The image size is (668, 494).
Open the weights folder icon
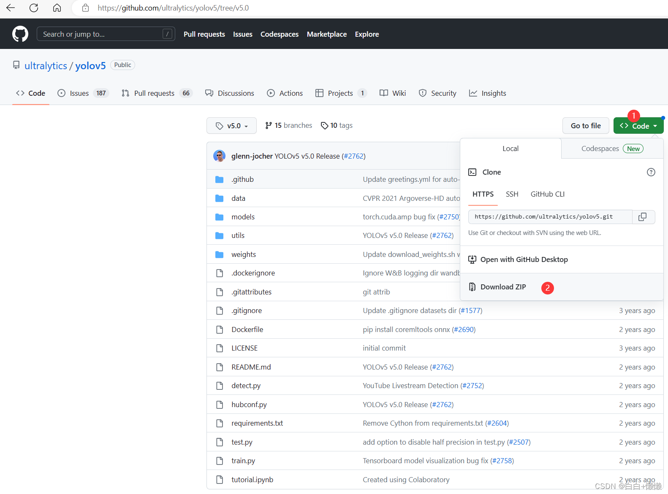pos(219,254)
